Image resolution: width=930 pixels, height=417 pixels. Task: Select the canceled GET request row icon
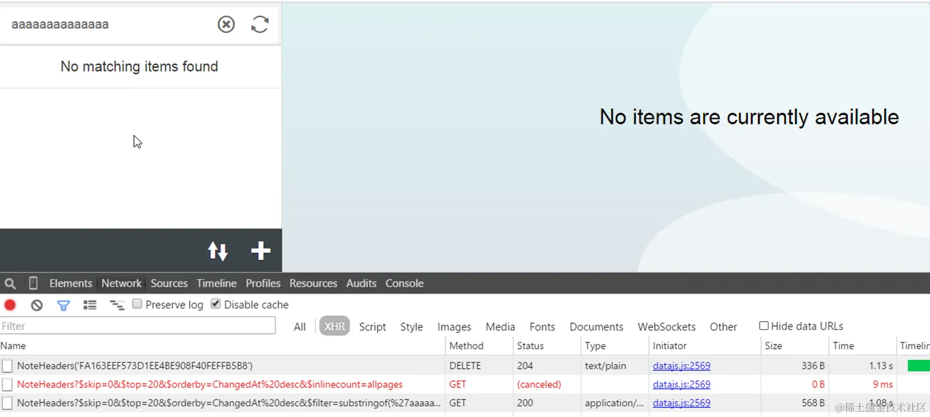(x=7, y=384)
